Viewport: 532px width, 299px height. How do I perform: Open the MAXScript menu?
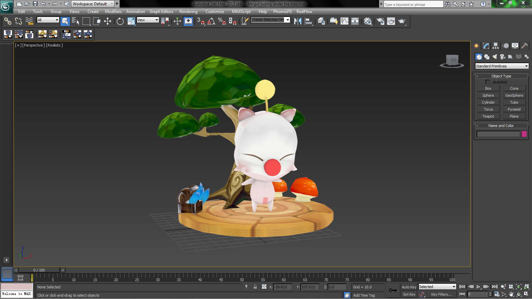click(241, 12)
